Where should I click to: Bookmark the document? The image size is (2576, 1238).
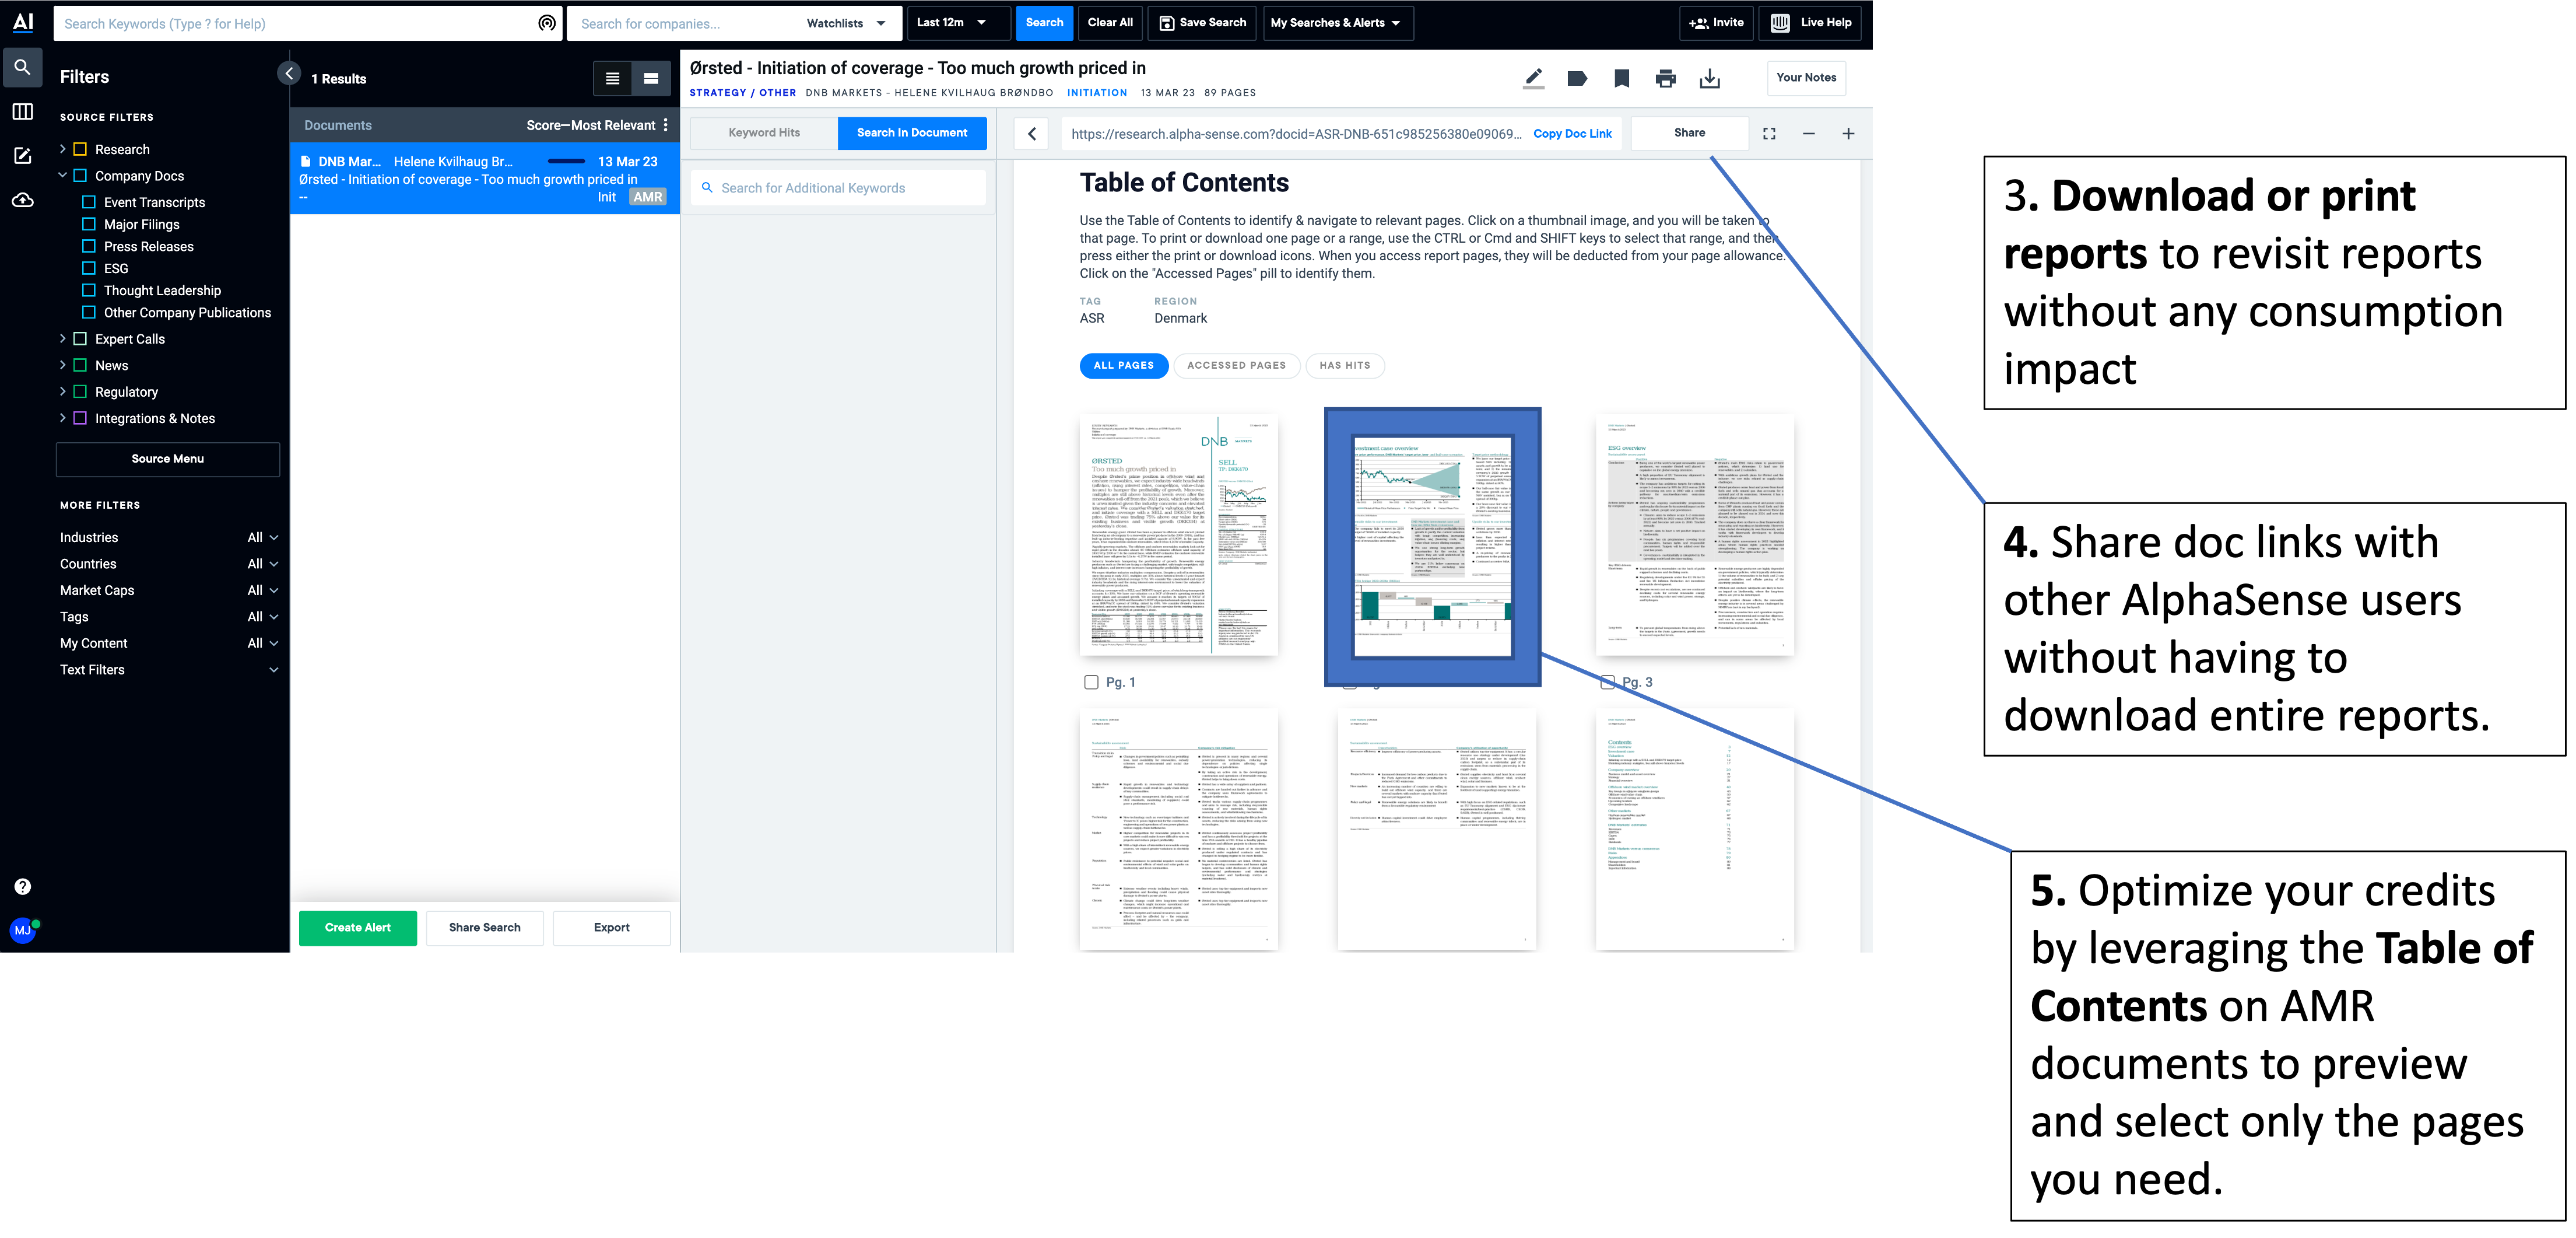pyautogui.click(x=1622, y=78)
